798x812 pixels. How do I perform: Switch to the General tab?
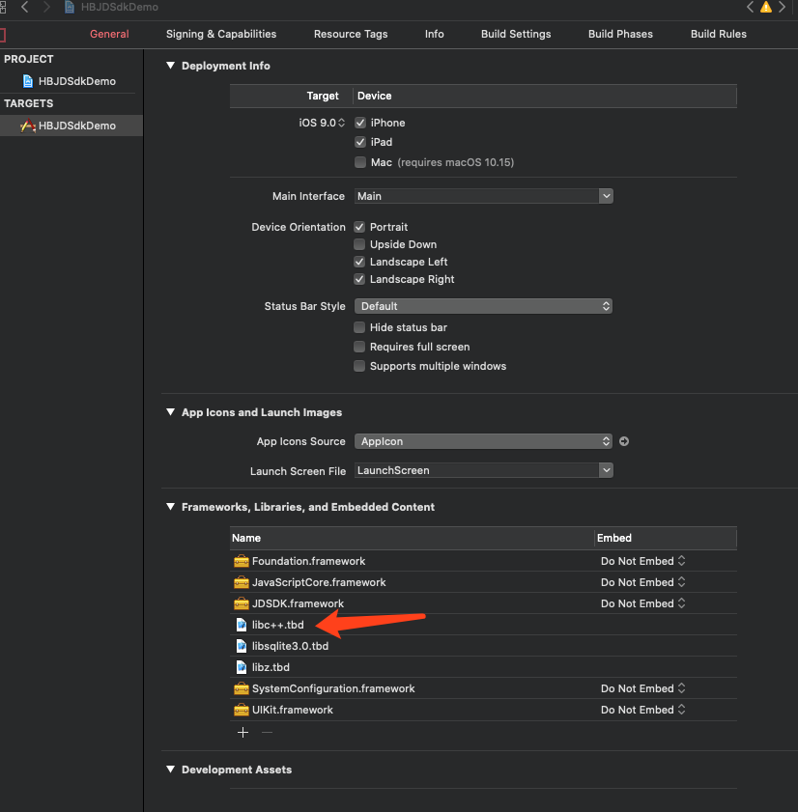(109, 34)
